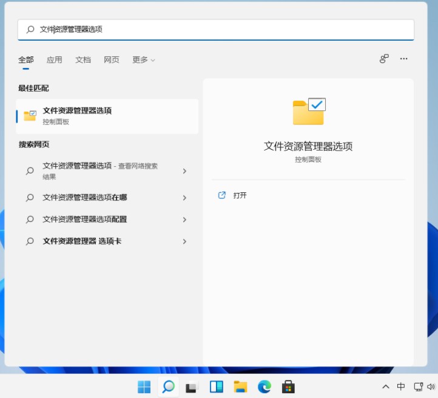Expand the 更多 filter dropdown
The height and width of the screenshot is (398, 438).
[144, 60]
